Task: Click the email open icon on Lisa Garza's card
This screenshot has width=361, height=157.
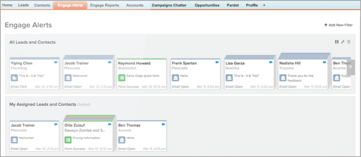Action: (x=229, y=78)
